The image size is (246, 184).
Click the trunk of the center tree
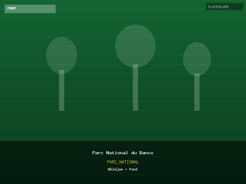click(x=135, y=89)
